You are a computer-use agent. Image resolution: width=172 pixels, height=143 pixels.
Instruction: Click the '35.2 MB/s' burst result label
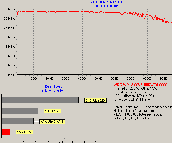pyautogui.click(x=24, y=132)
